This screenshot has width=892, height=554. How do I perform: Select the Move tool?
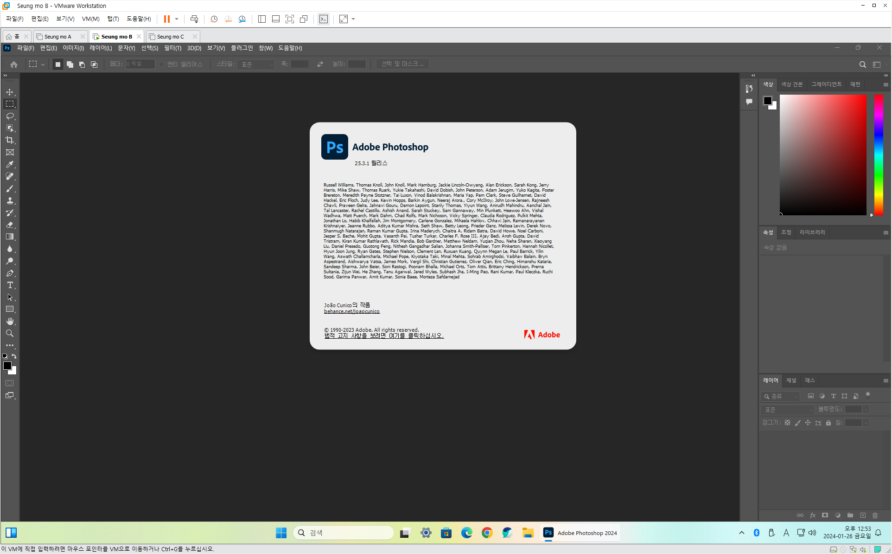click(x=10, y=92)
